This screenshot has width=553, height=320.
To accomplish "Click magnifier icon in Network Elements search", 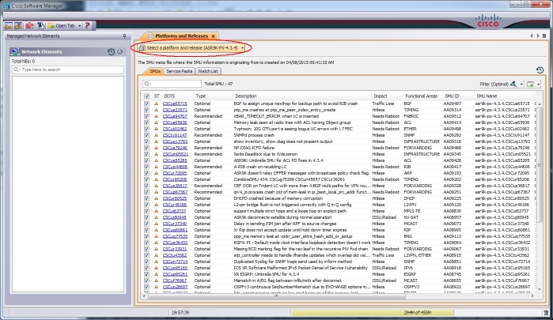I will (x=17, y=70).
